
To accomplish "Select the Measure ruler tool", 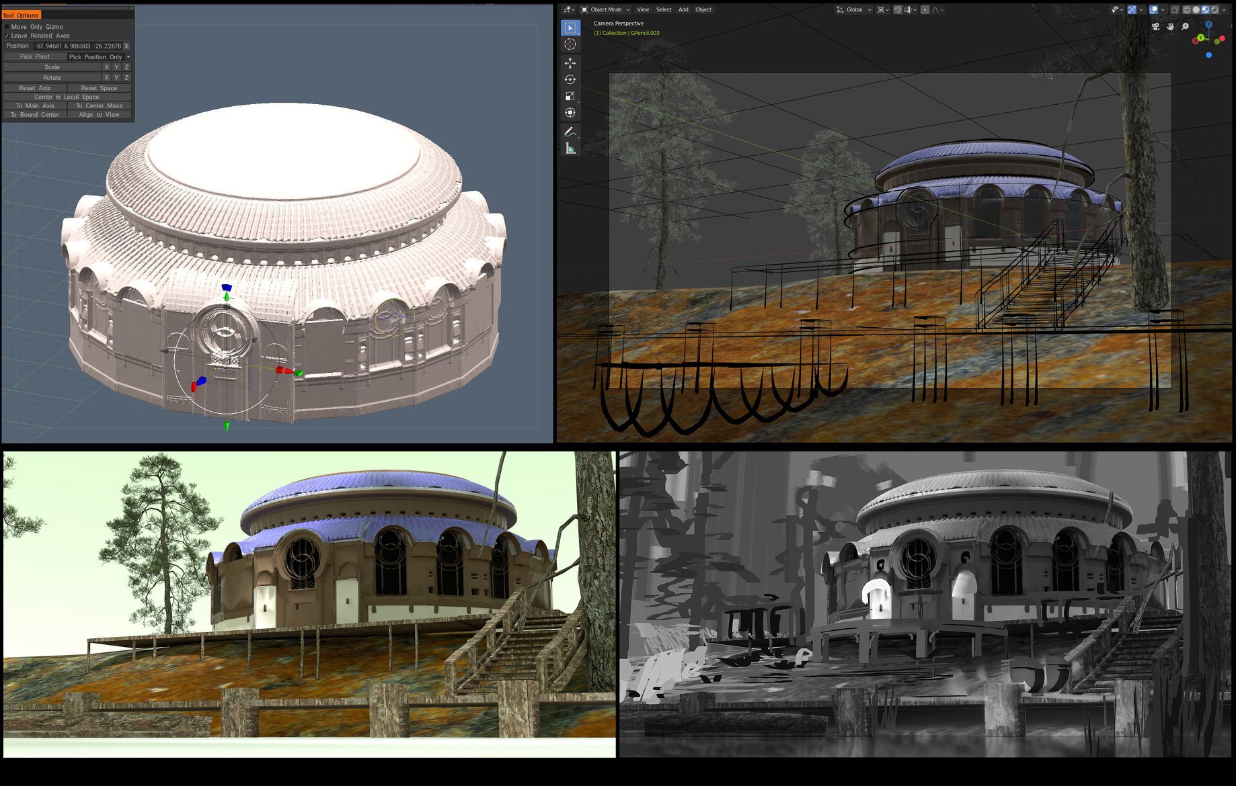I will coord(570,148).
